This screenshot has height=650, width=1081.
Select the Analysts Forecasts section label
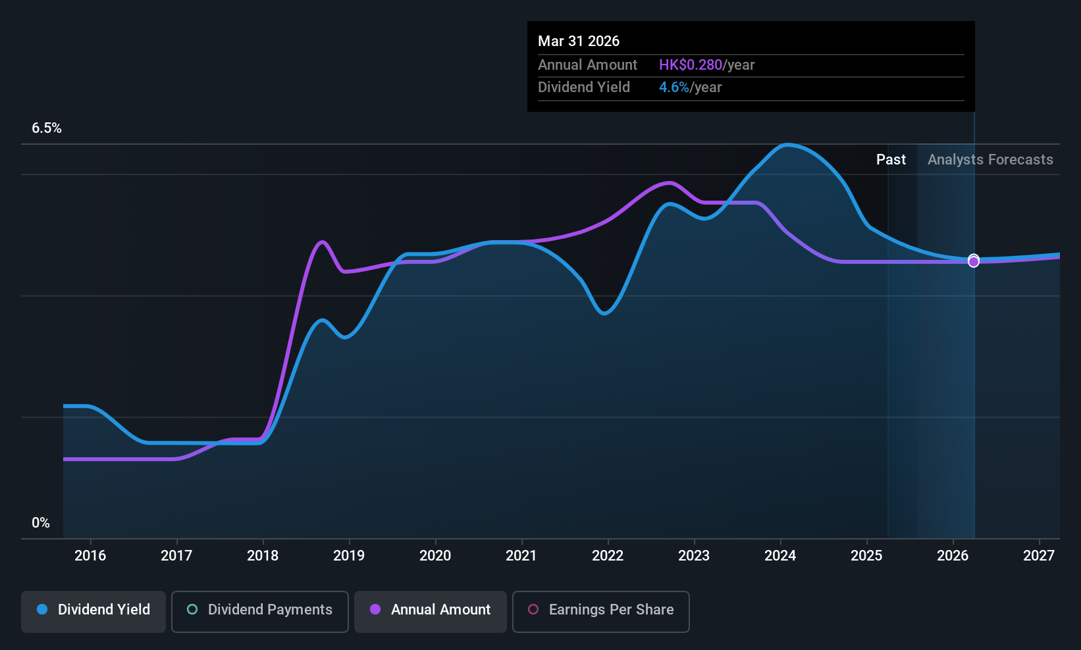click(x=990, y=160)
